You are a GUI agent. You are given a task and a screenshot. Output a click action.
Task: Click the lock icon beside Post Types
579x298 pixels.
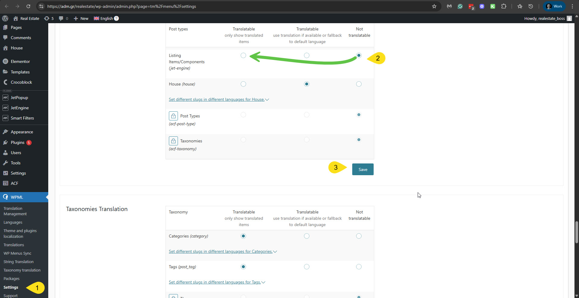pyautogui.click(x=173, y=116)
